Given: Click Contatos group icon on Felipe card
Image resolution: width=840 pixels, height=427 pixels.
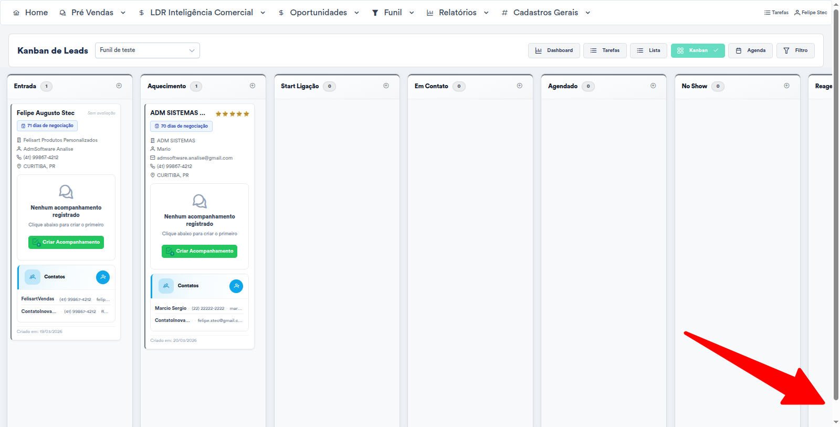Looking at the screenshot, I should [33, 277].
